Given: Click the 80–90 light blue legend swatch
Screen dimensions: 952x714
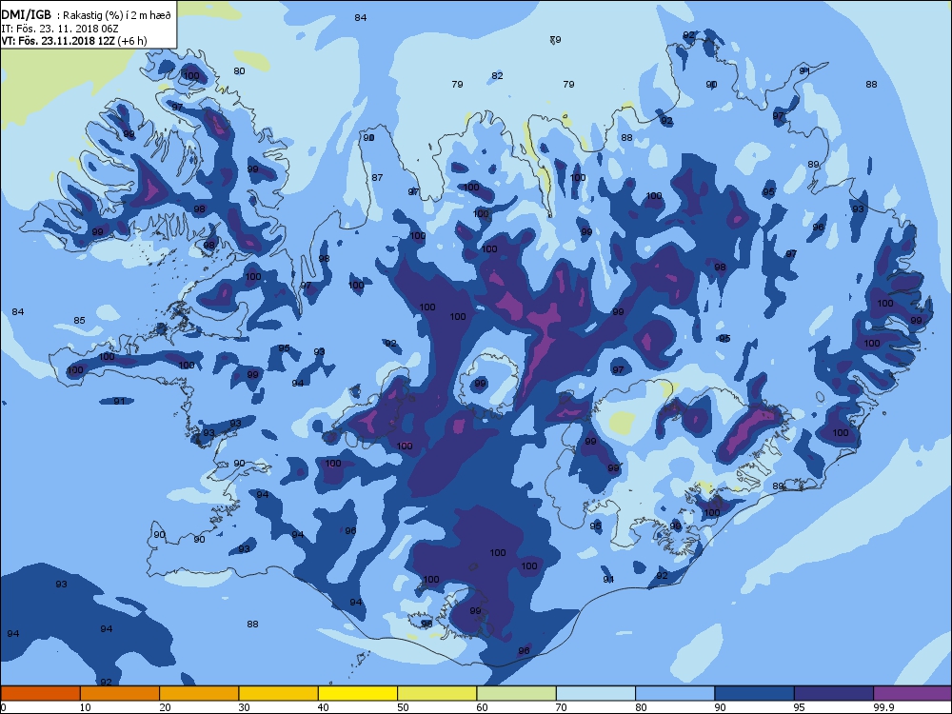Looking at the screenshot, I should coord(675,693).
